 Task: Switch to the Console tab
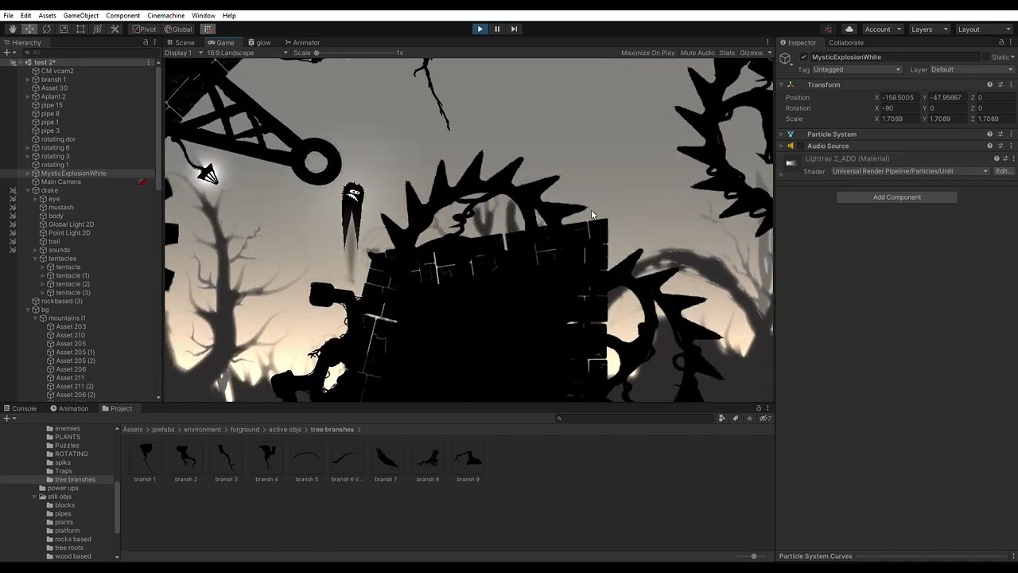[20, 408]
